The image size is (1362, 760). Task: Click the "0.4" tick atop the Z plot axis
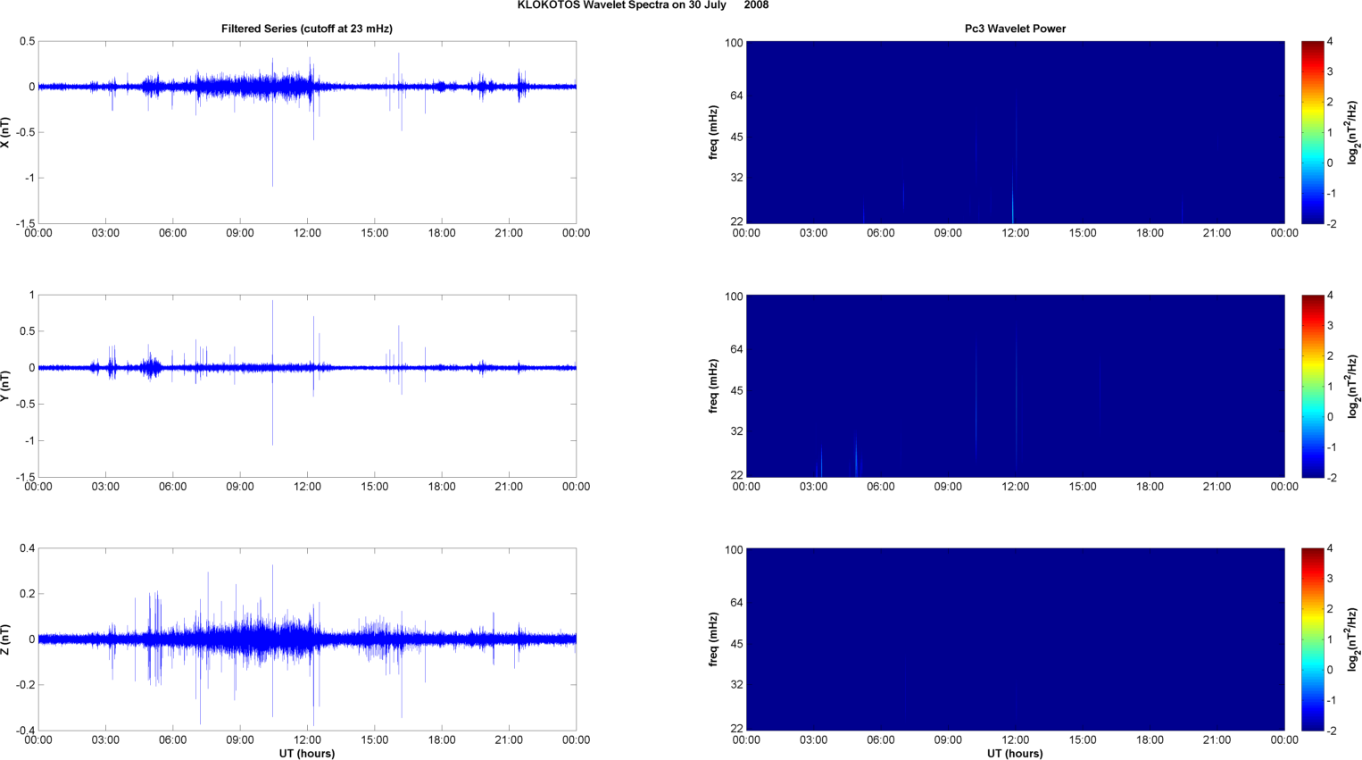27,548
